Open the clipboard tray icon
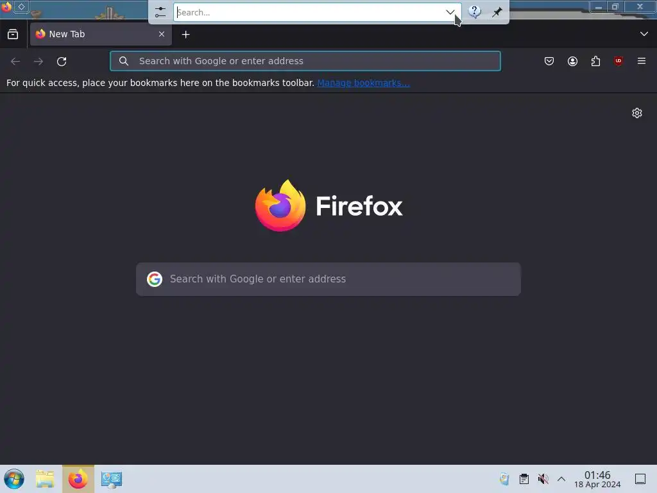The width and height of the screenshot is (657, 493). [524, 479]
